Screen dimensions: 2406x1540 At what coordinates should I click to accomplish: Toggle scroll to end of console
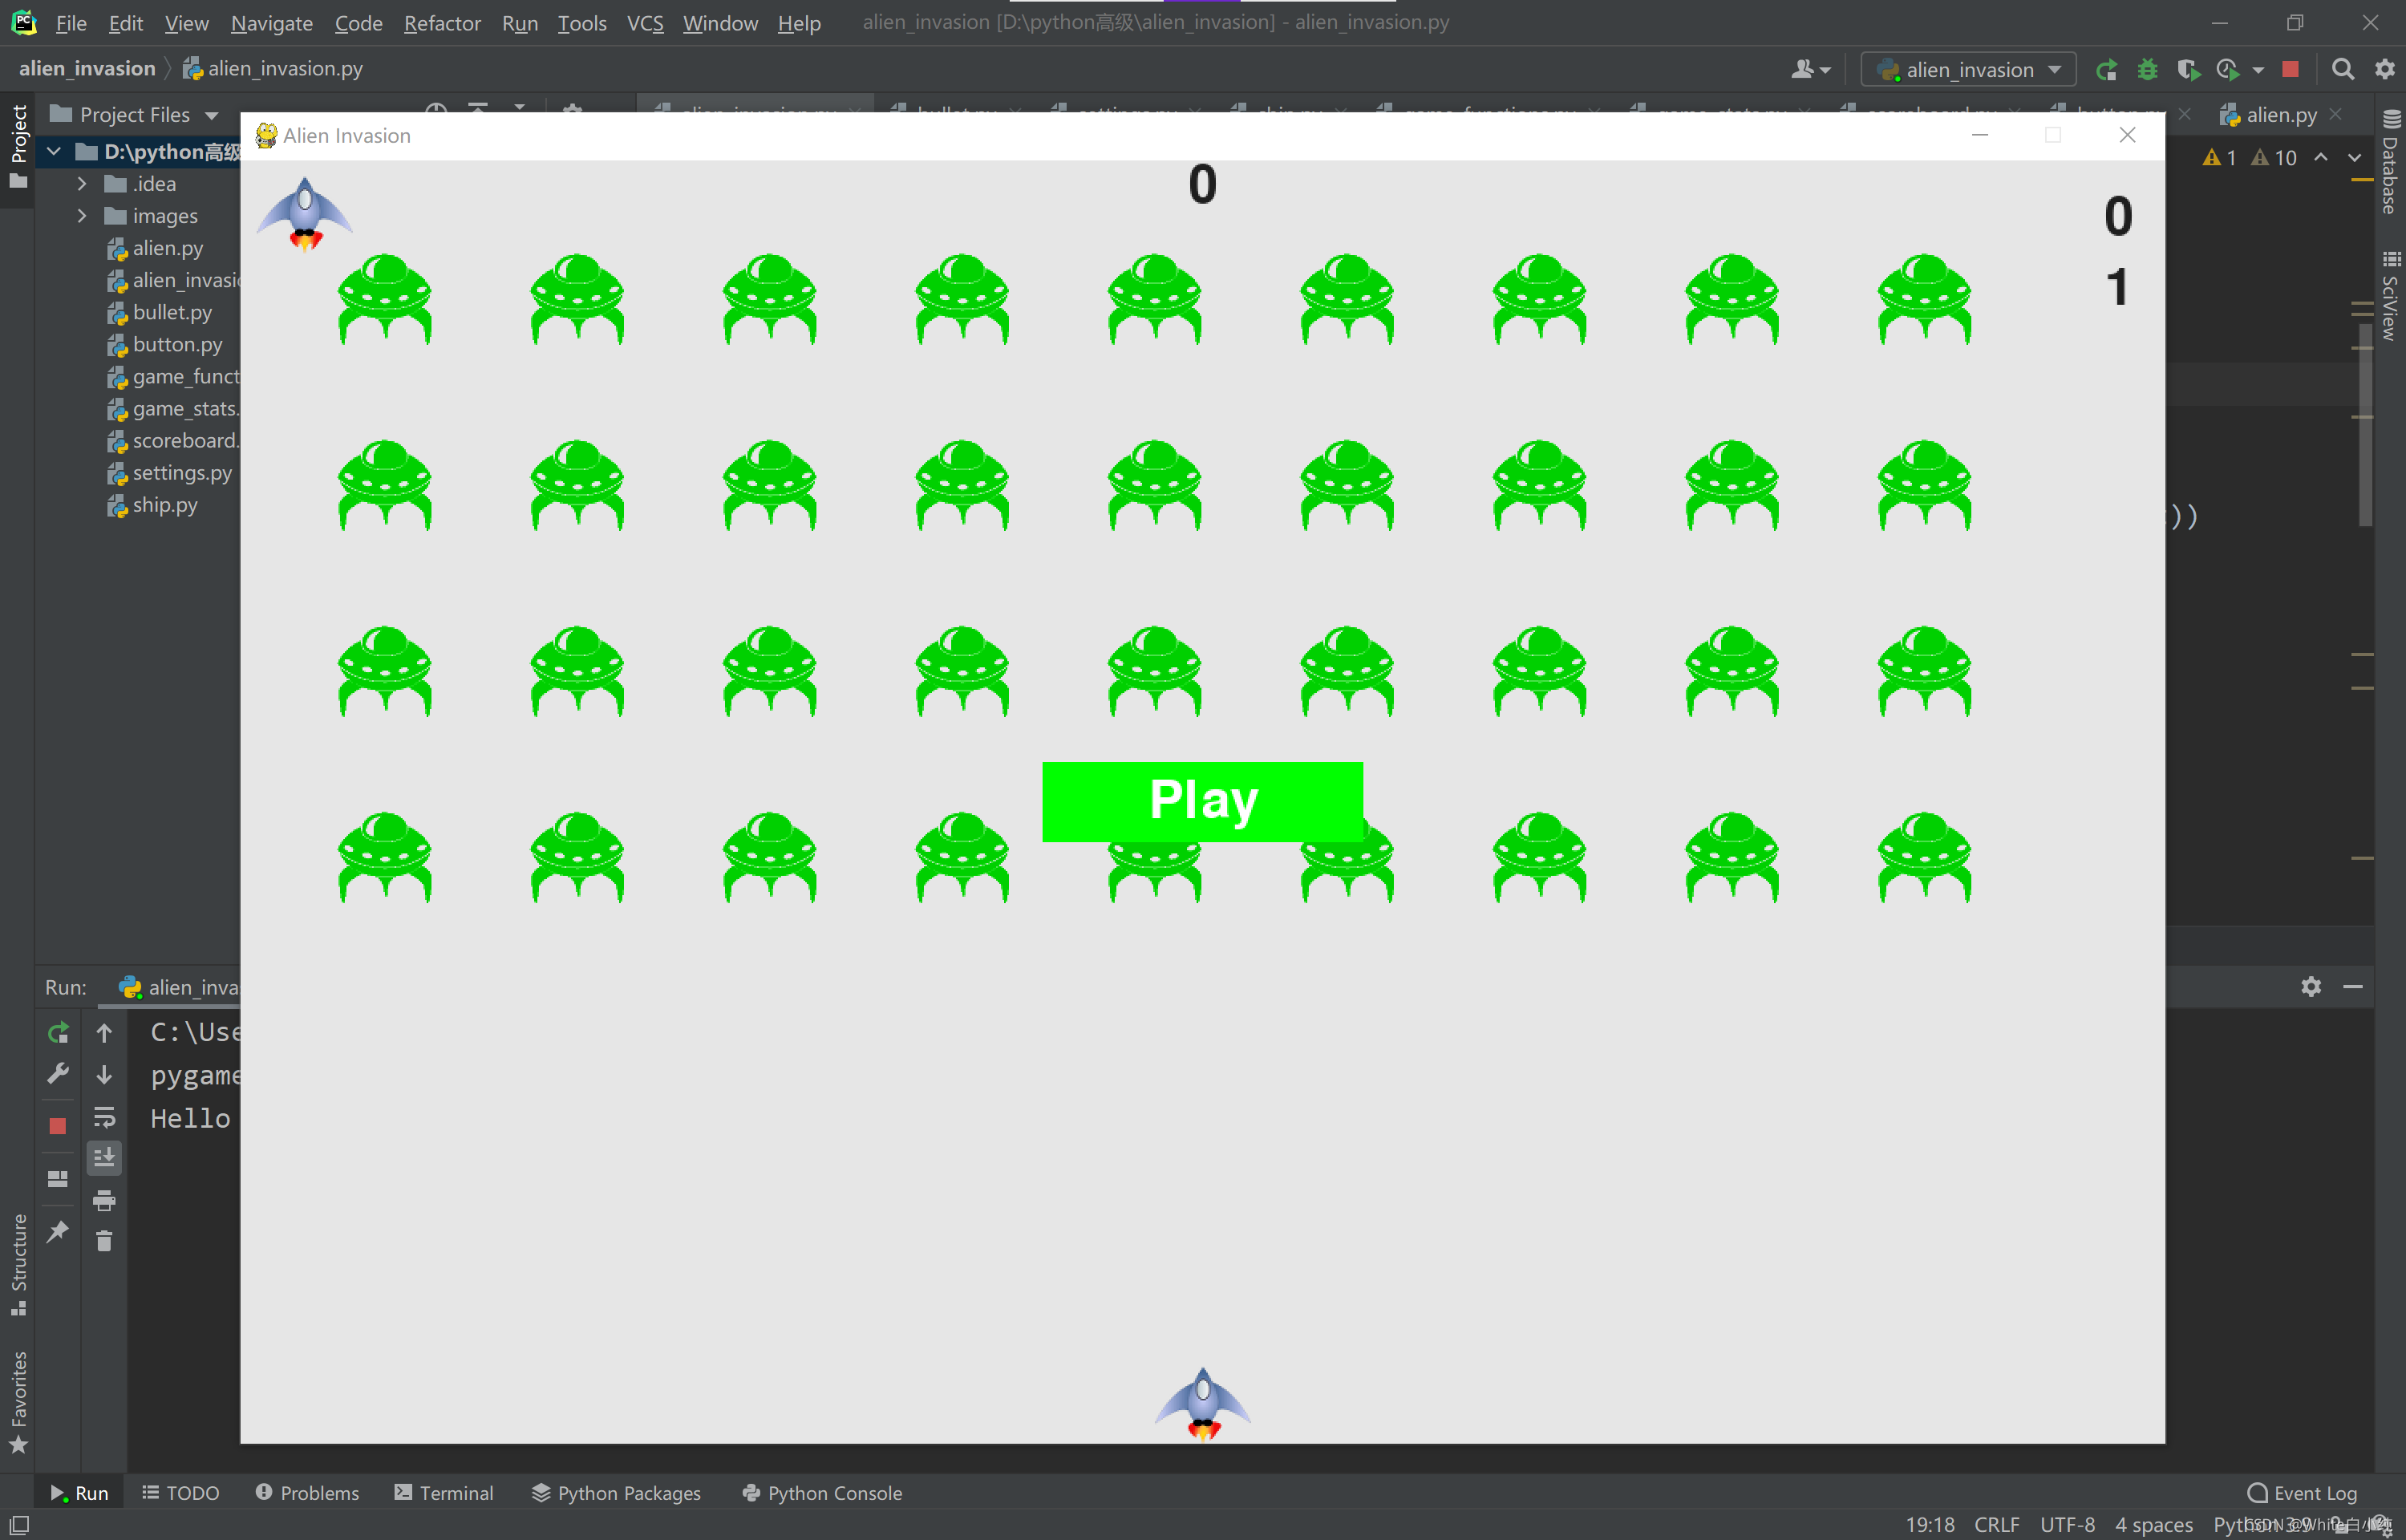tap(104, 1157)
